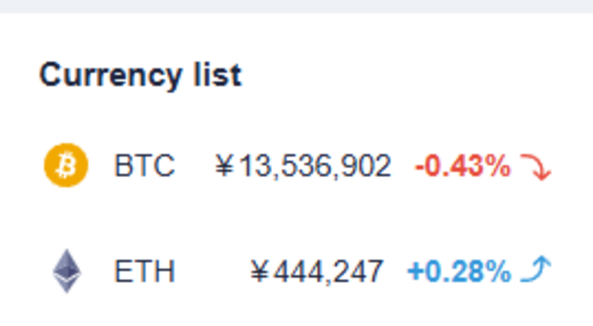Open the ETH price ¥444,247
Viewport: 593px width, 326px height.
316,271
